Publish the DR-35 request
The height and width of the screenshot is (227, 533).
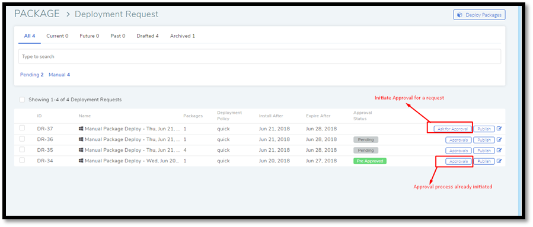click(x=484, y=151)
